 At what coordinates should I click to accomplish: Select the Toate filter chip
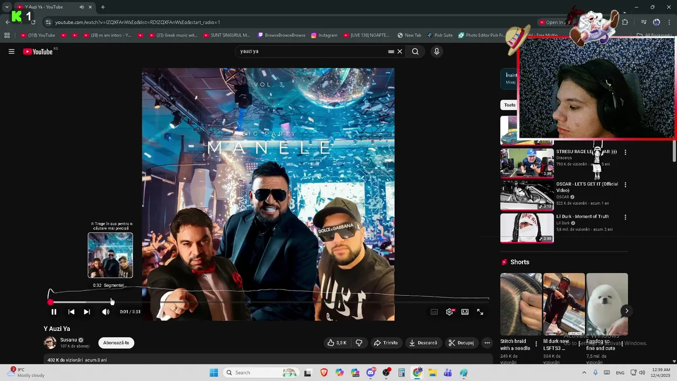(509, 105)
